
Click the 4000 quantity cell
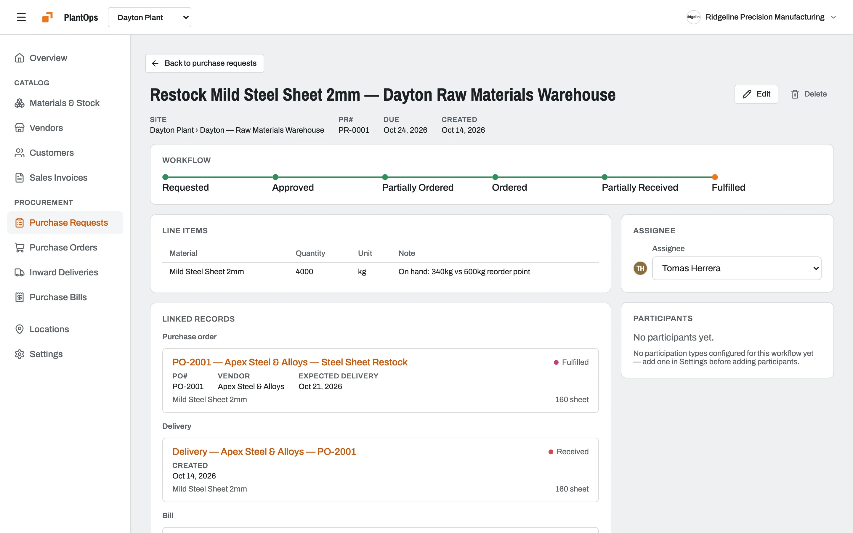click(304, 272)
